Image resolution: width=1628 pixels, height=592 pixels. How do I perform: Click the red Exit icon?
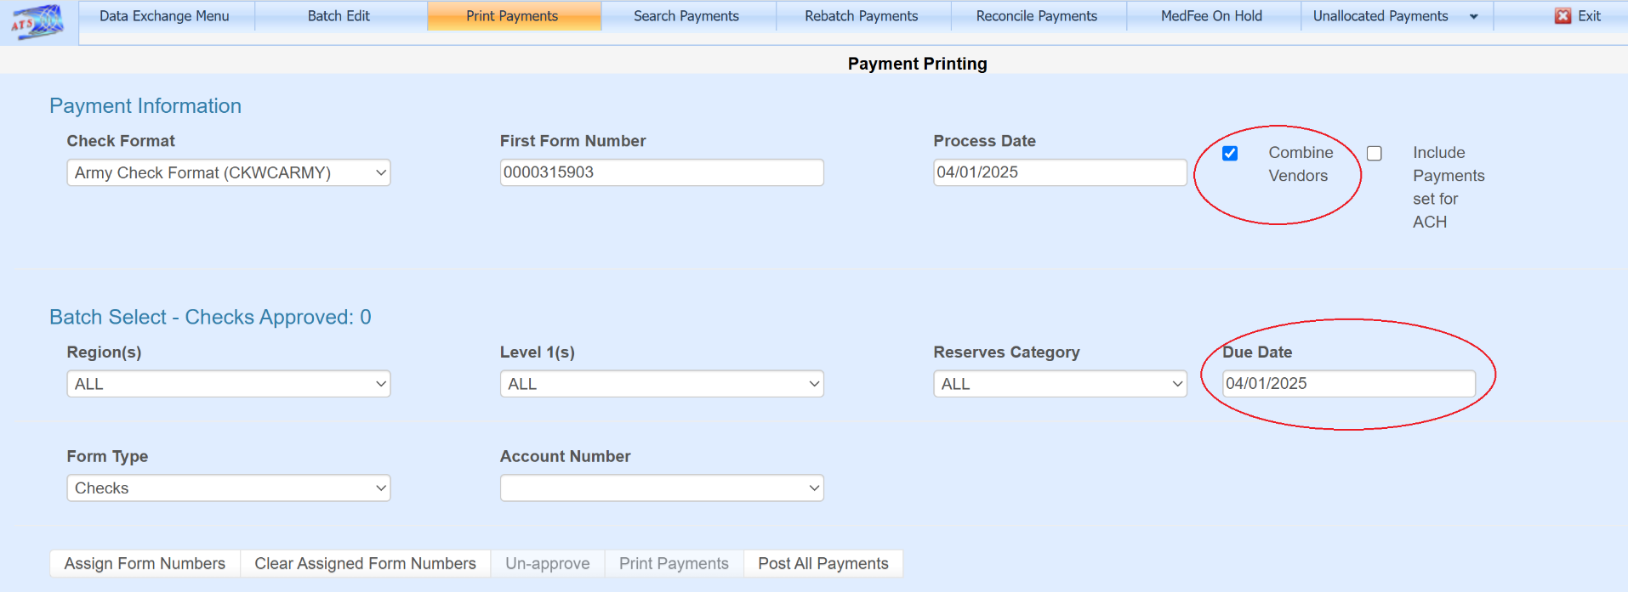click(x=1563, y=16)
